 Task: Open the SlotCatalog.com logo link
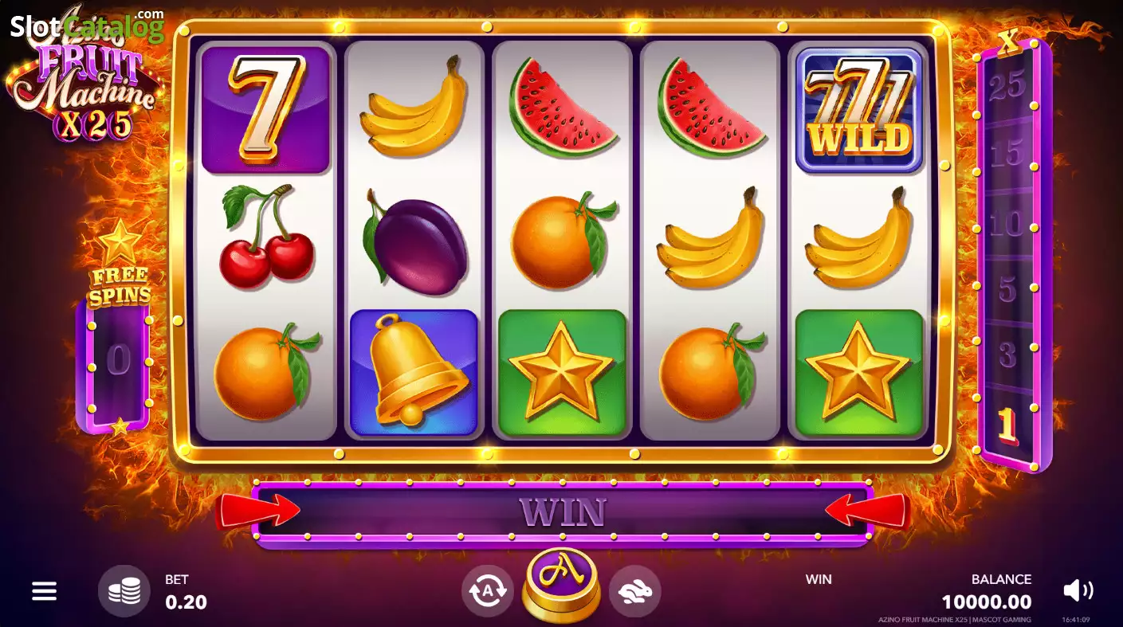coord(86,25)
